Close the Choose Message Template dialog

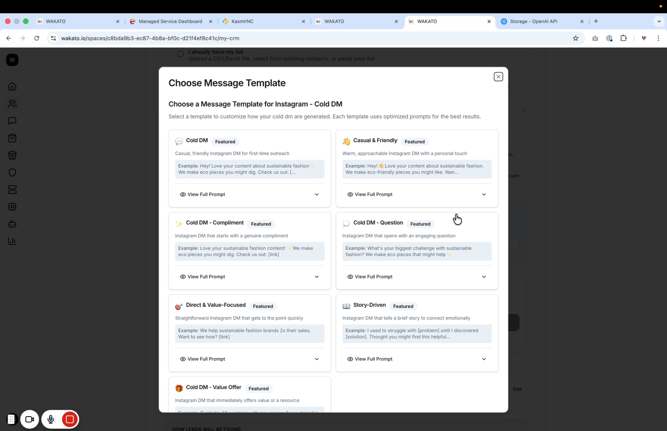pos(498,77)
